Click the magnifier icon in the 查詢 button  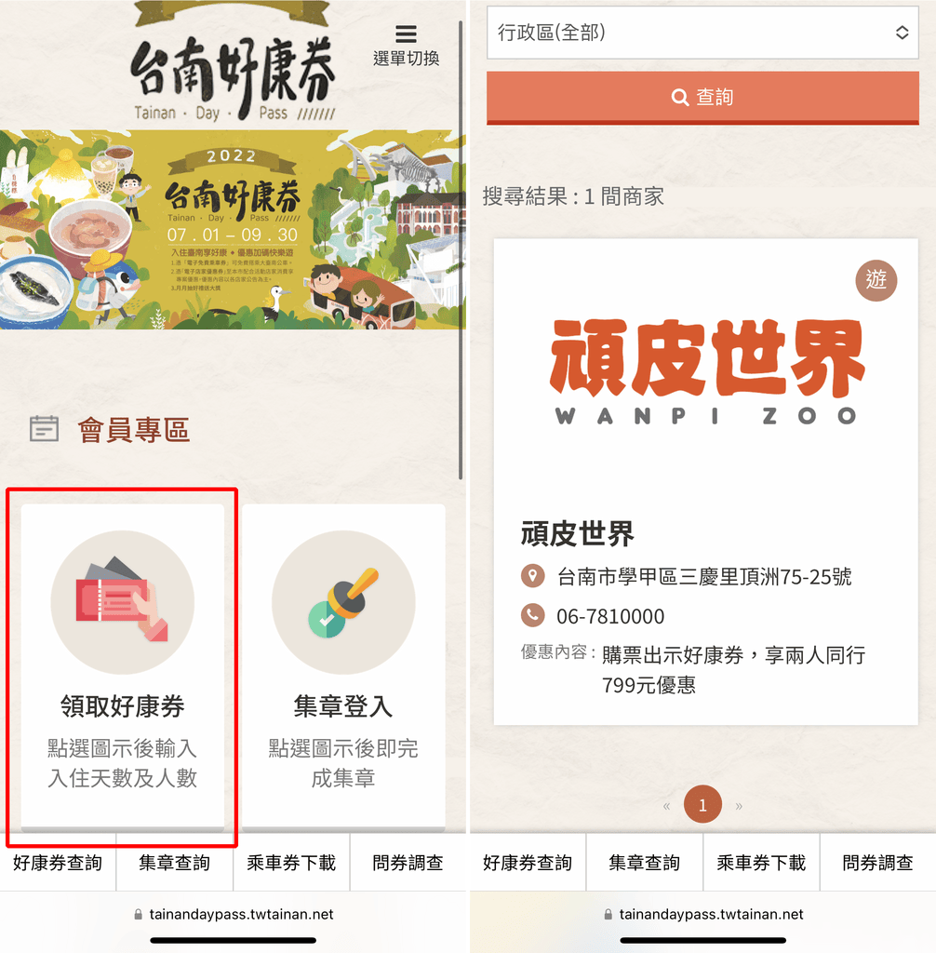[x=679, y=97]
